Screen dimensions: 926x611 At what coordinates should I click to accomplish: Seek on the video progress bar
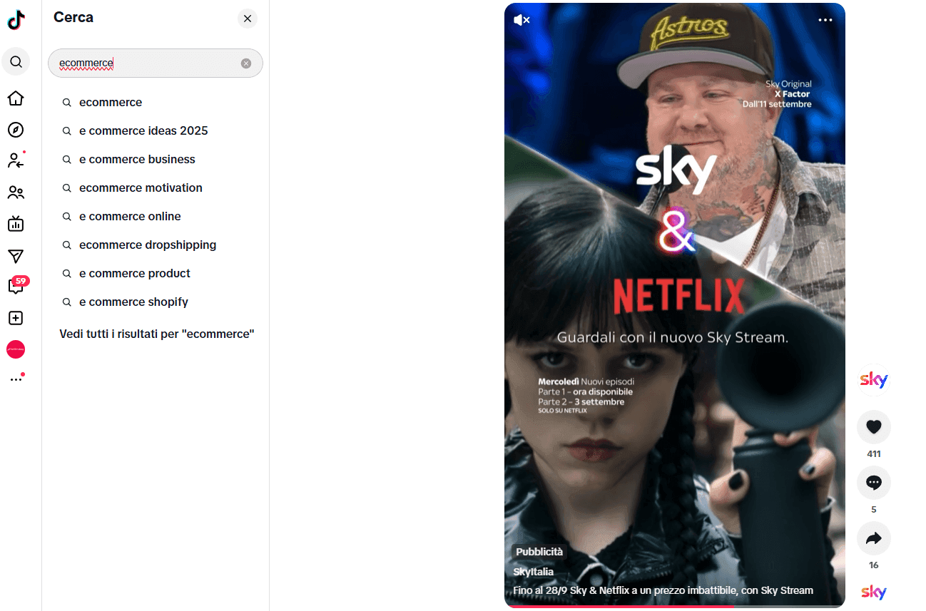pos(675,607)
